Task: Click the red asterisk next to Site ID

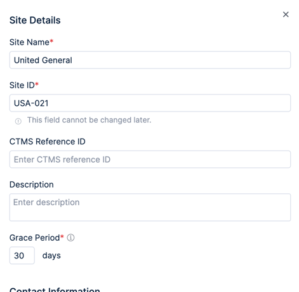Action: coord(37,84)
